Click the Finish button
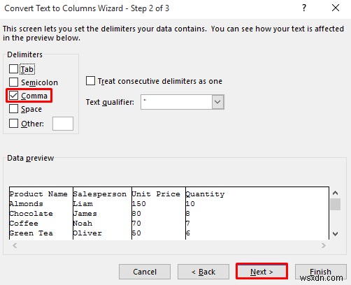 coord(321,272)
